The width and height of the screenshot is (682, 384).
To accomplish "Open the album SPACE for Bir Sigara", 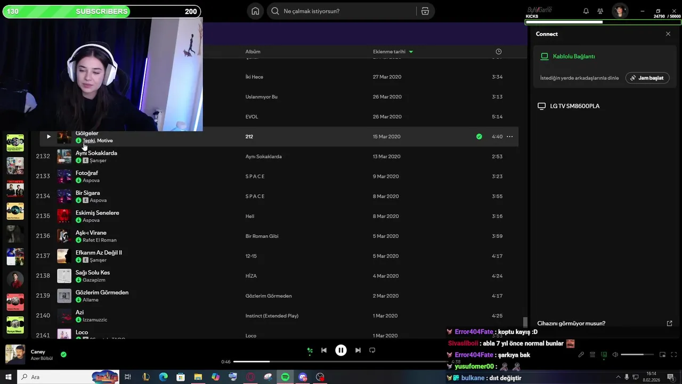I will coord(255,196).
